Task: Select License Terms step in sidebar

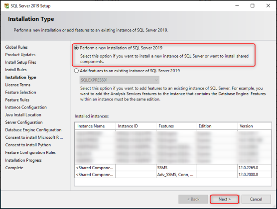Action: (18, 85)
